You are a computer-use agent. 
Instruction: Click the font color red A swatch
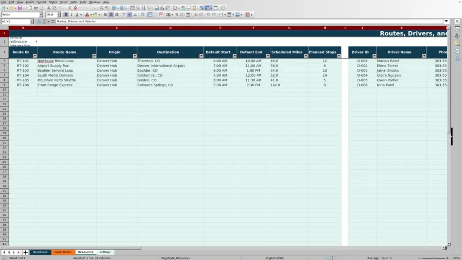coord(87,15)
